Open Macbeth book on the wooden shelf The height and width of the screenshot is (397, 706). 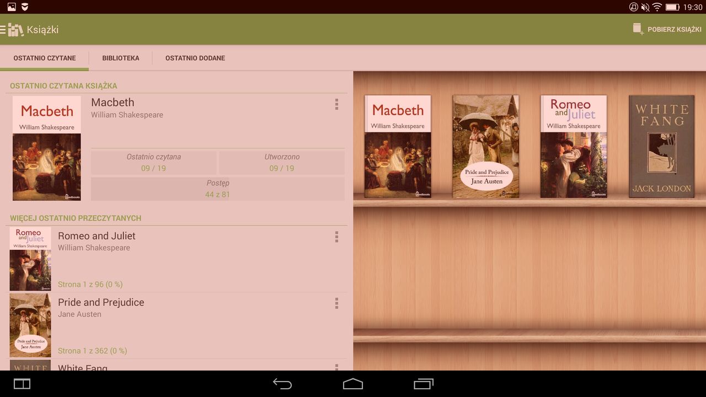pos(398,146)
